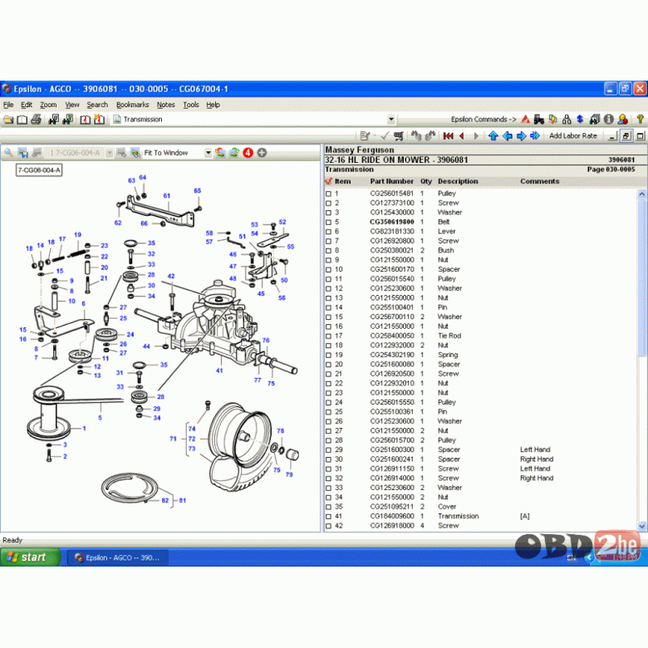
Task: Open the View menu
Action: pos(72,105)
